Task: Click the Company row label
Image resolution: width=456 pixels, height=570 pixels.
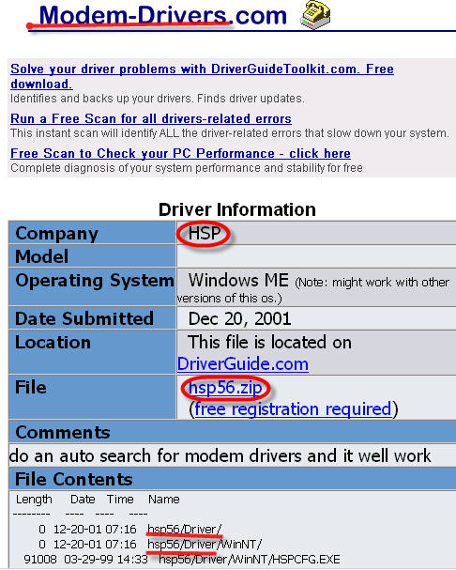Action: coord(56,234)
